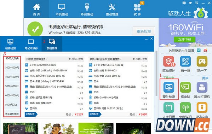Click 立即下载 for 160WiFi
This screenshot has width=212, height=134.
point(185,40)
